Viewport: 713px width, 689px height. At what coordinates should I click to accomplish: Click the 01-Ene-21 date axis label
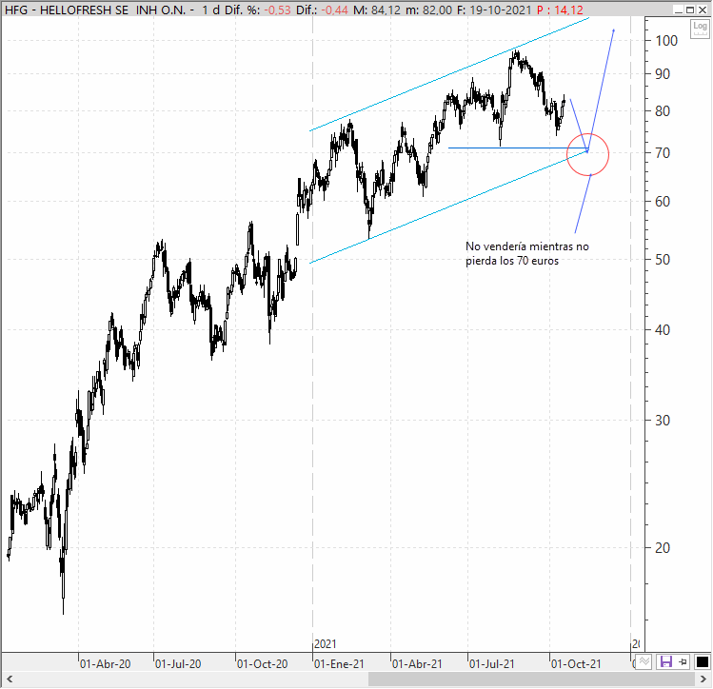(339, 664)
